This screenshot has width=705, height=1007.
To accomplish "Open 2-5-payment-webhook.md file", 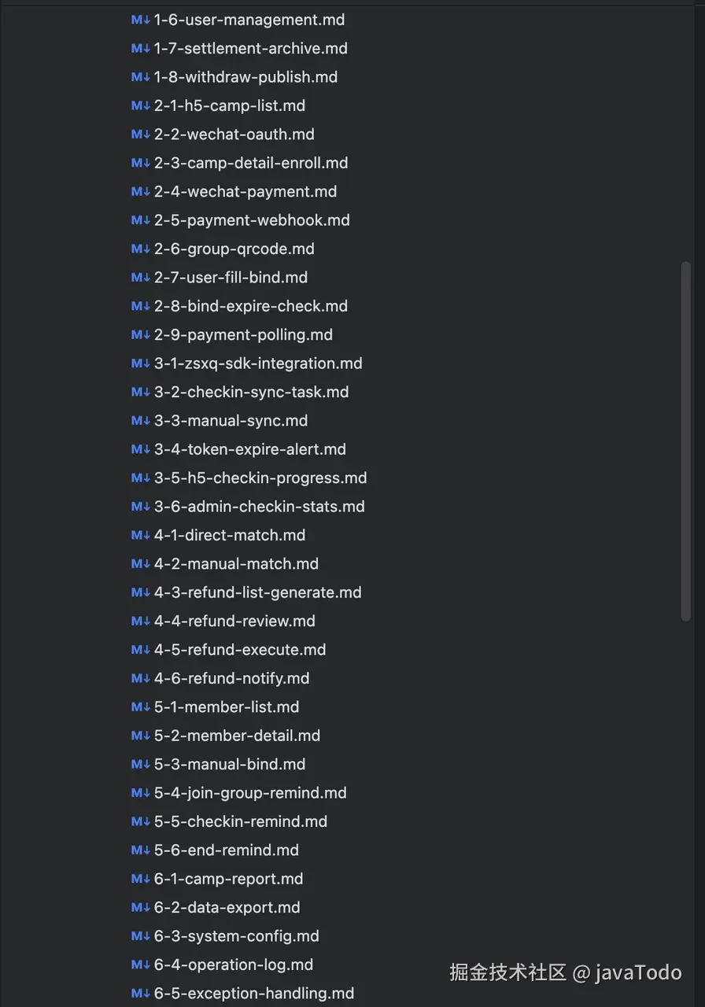I will [252, 220].
